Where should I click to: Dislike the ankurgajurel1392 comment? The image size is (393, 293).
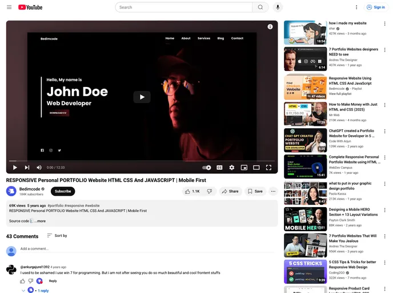pos(31,281)
